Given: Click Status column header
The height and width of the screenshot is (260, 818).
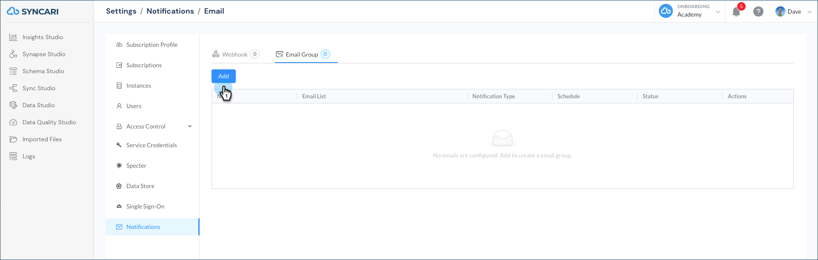Looking at the screenshot, I should click(x=650, y=96).
